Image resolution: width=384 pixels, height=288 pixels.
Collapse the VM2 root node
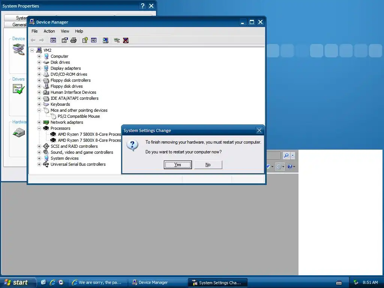coord(32,51)
